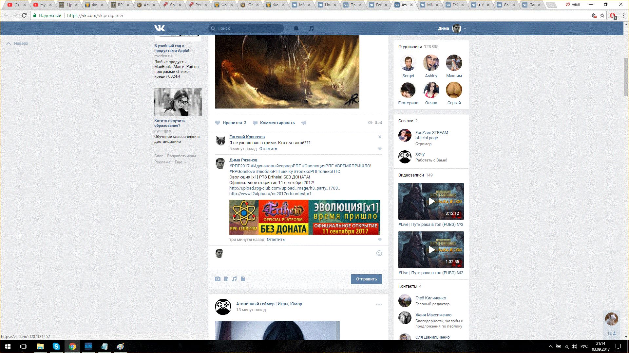
Task: Attach audio with music note icon
Action: 234,279
